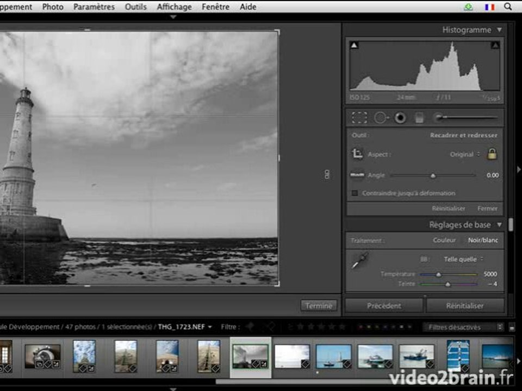Toggle shadow clipping triangle in histogram
The width and height of the screenshot is (522, 391).
point(354,45)
